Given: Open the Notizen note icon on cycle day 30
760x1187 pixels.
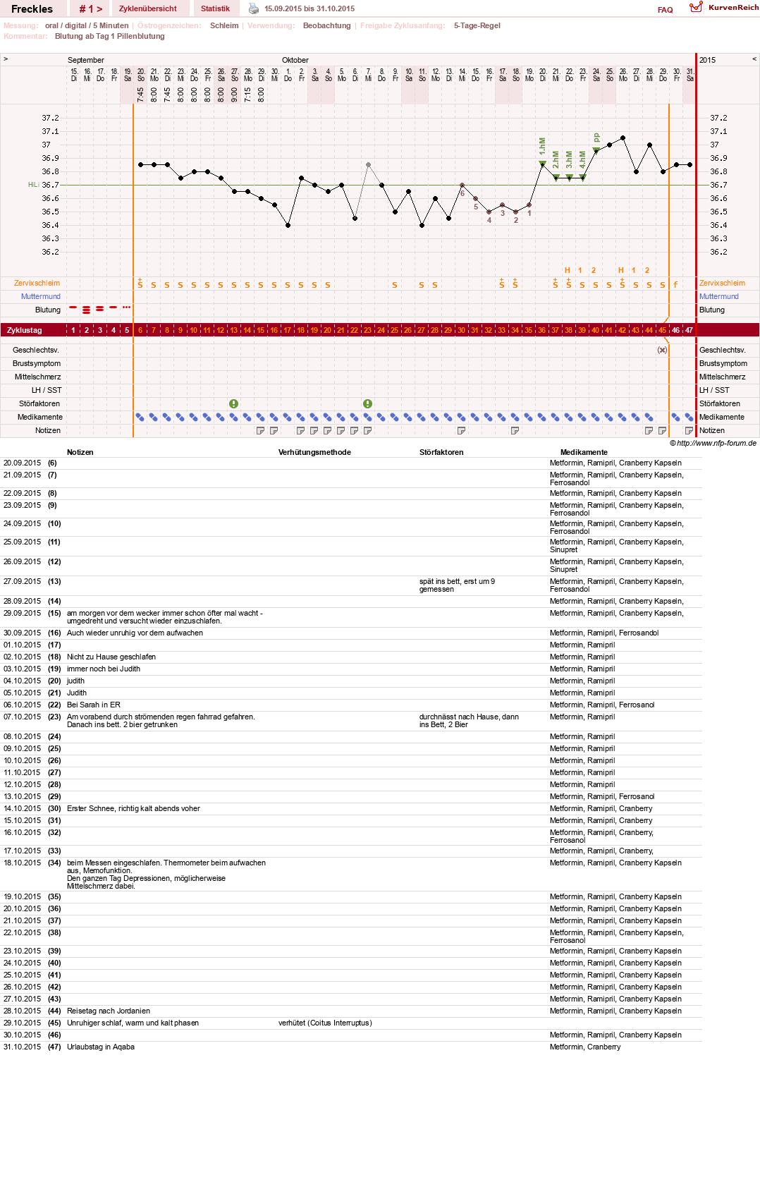Looking at the screenshot, I should tap(461, 430).
